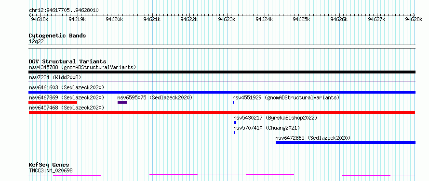Screen dimensions: 429x181
Task: Open variant label nsv6595075 (Sedlazeck2020)
Action: tap(155, 97)
